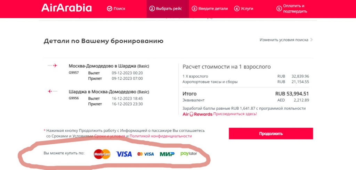Click the large blue VISA logo
356x170 pixels.
(x=124, y=154)
